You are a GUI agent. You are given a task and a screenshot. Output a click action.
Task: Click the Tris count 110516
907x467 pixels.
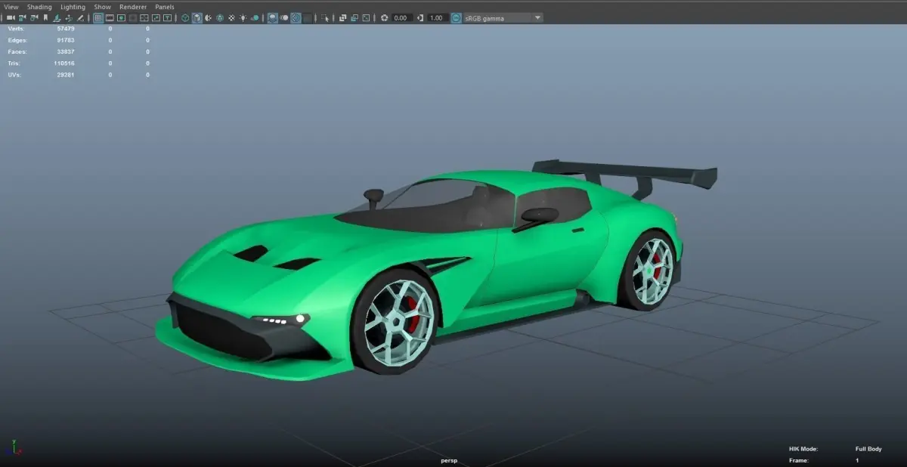pyautogui.click(x=64, y=63)
